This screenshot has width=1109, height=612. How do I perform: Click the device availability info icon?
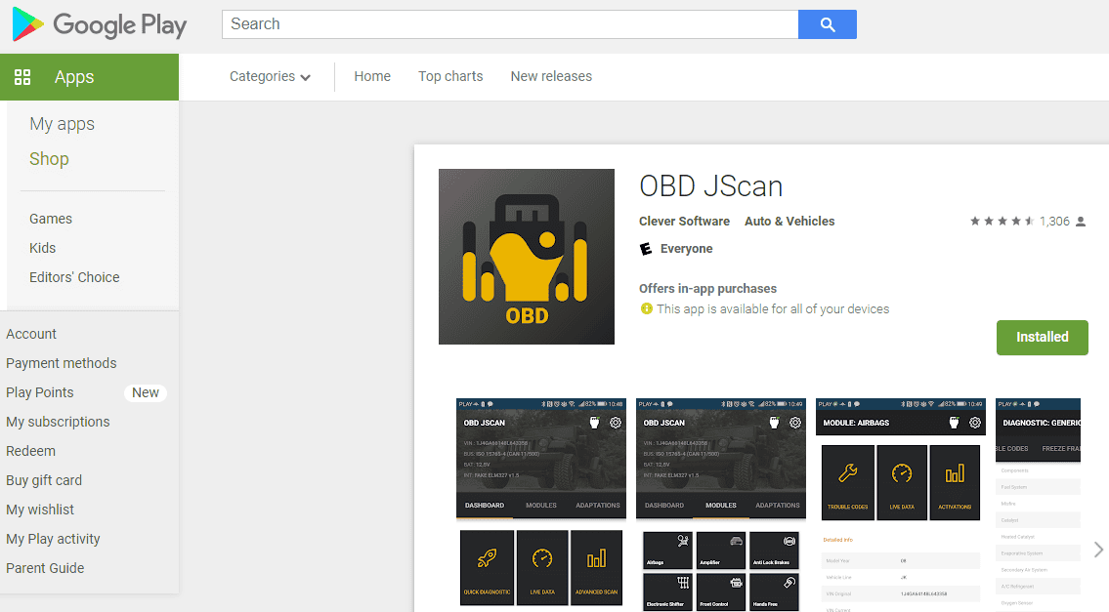coord(647,308)
